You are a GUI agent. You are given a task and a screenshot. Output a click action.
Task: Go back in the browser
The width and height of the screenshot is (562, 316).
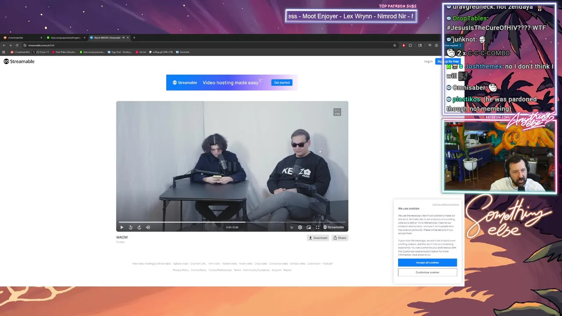[x=4, y=45]
